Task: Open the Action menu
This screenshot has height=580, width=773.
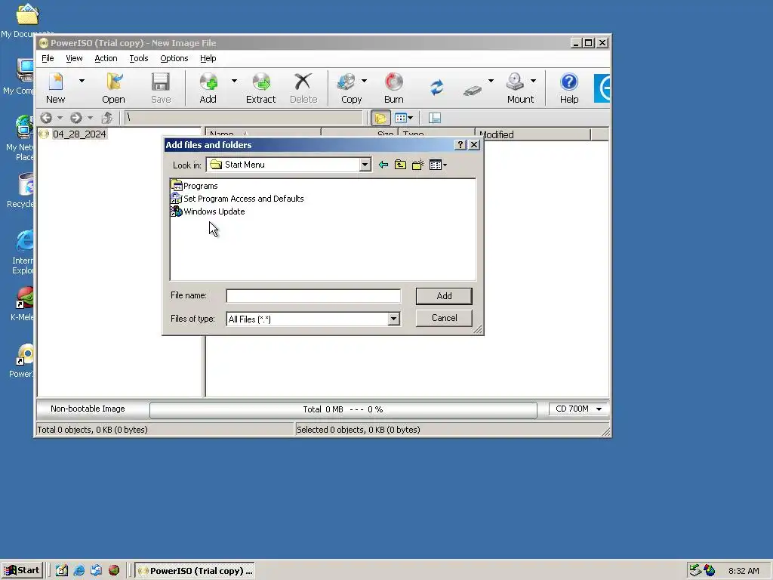Action: (x=106, y=58)
